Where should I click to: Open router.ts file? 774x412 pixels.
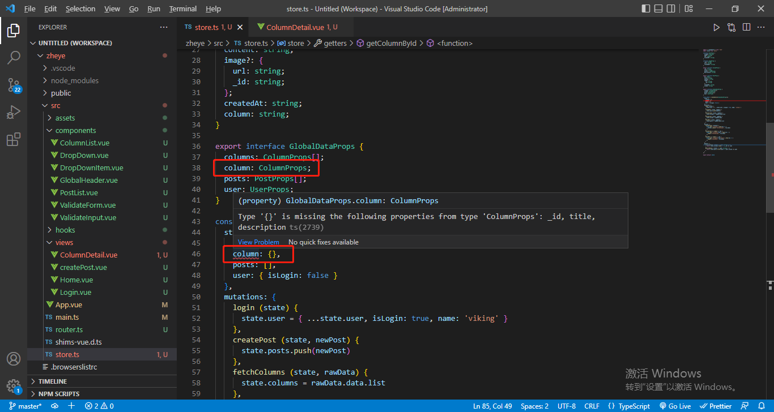[x=69, y=329]
